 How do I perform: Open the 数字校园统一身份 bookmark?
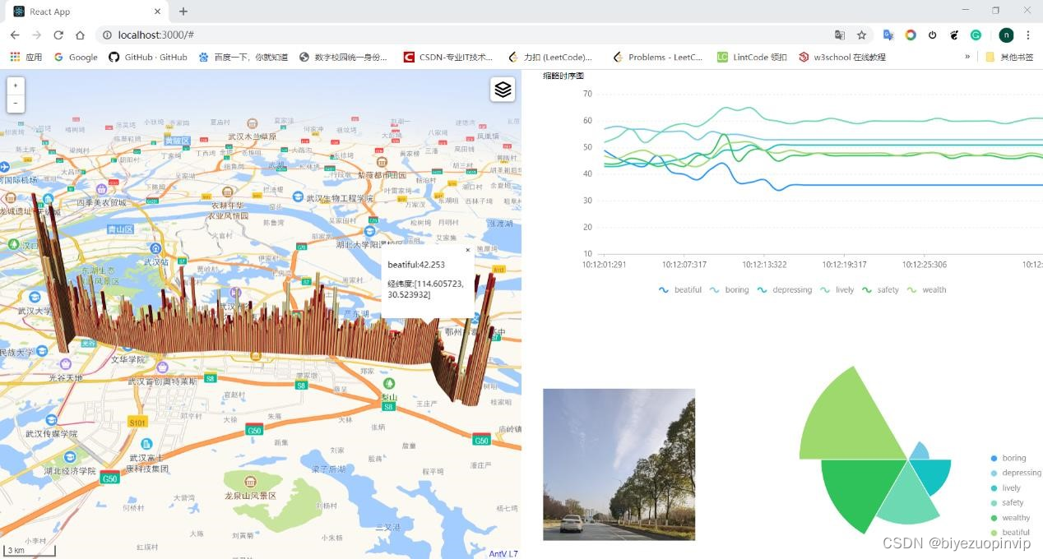(343, 58)
